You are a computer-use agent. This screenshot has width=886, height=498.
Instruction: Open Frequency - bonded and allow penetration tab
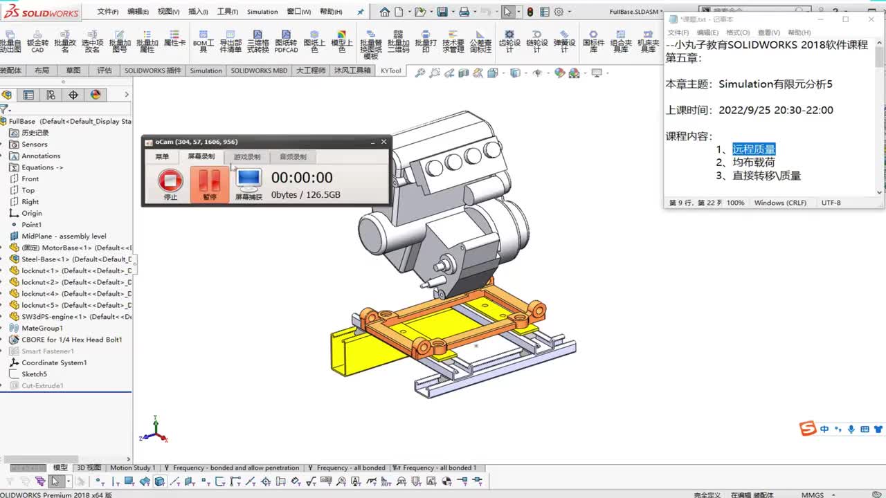point(232,468)
